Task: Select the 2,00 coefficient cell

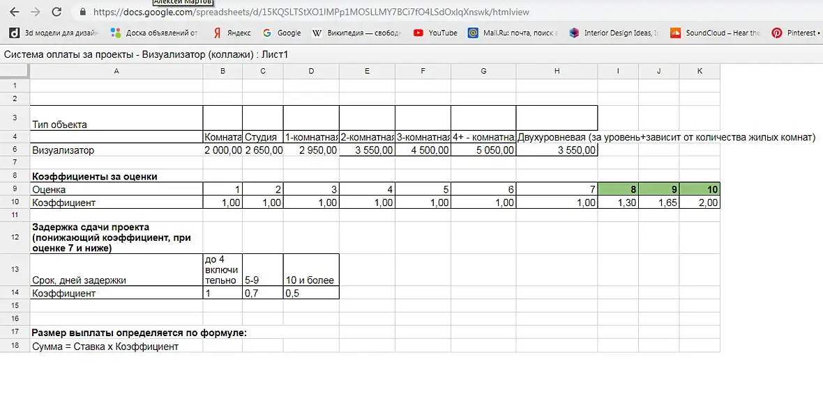Action: 700,202
